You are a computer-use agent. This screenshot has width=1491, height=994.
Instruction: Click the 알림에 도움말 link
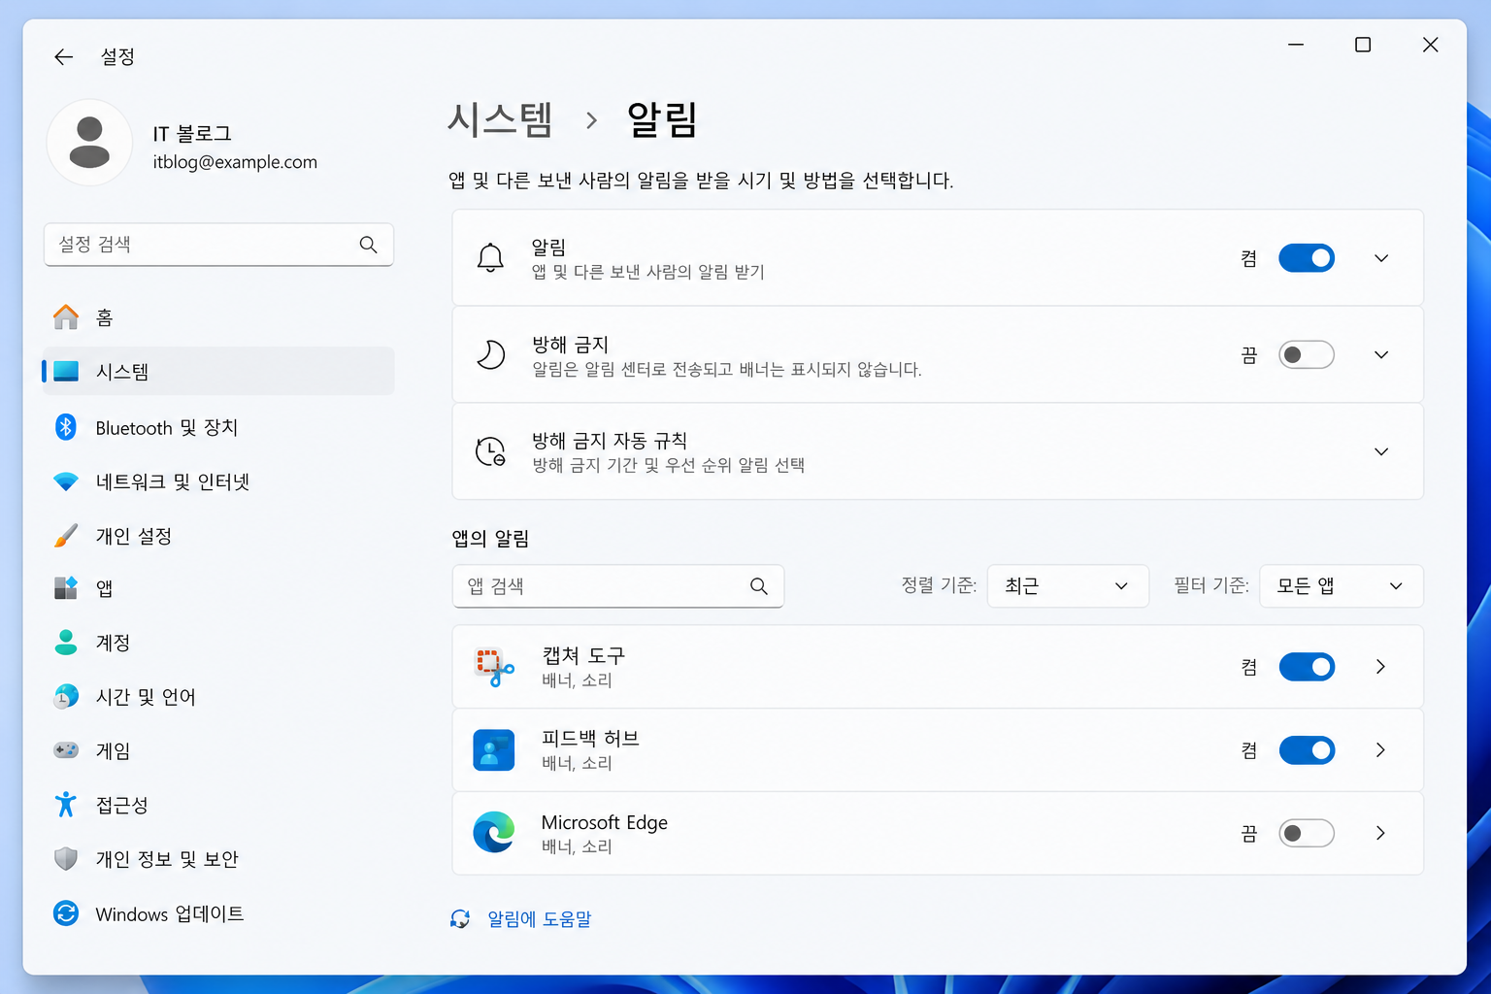point(539,919)
